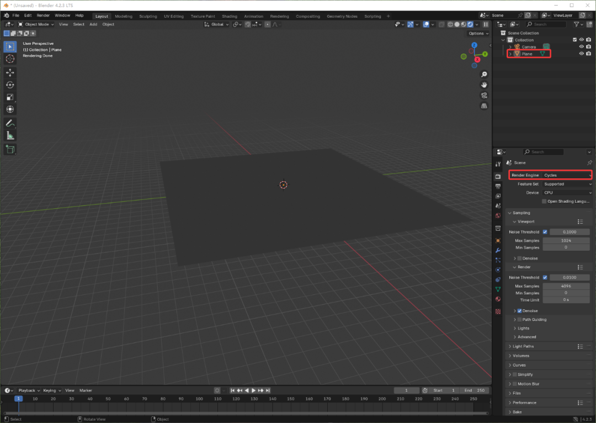Toggle X-ray mode in viewport header
The height and width of the screenshot is (423, 596).
[x=441, y=24]
